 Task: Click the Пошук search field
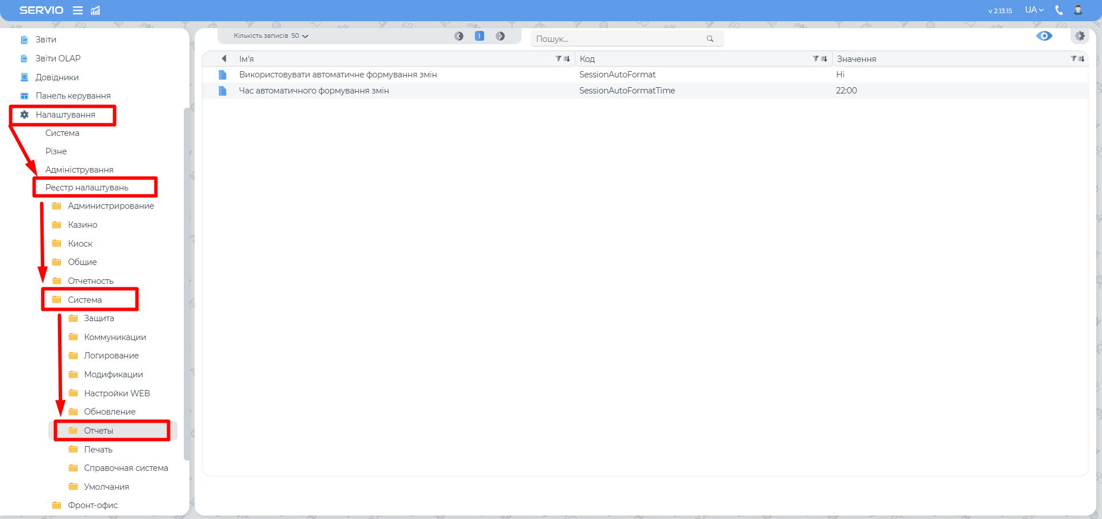coord(617,39)
